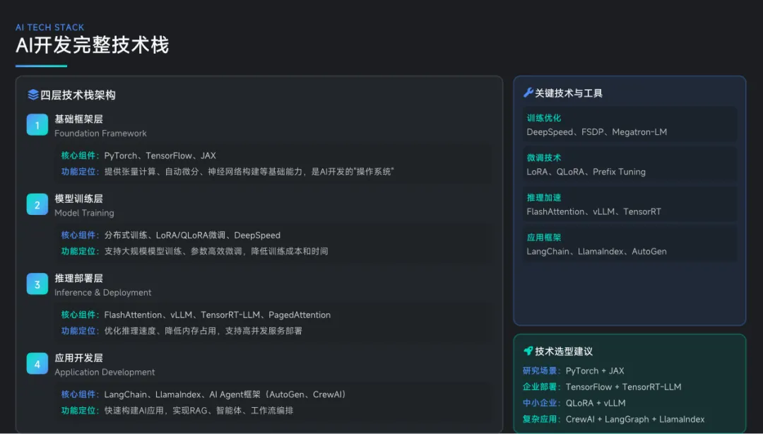Click the label 企业部署
This screenshot has height=434, width=763.
tap(540, 387)
